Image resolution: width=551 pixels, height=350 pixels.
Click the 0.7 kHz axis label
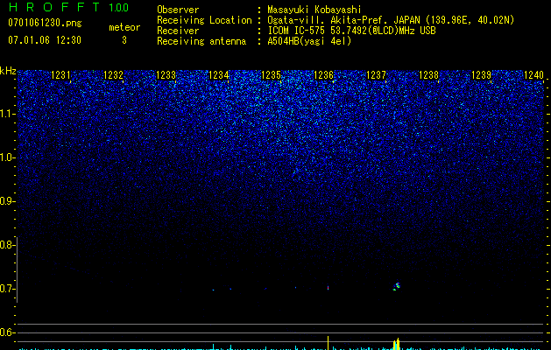6,289
